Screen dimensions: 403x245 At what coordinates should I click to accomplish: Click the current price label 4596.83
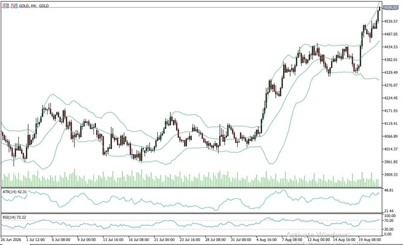391,7
